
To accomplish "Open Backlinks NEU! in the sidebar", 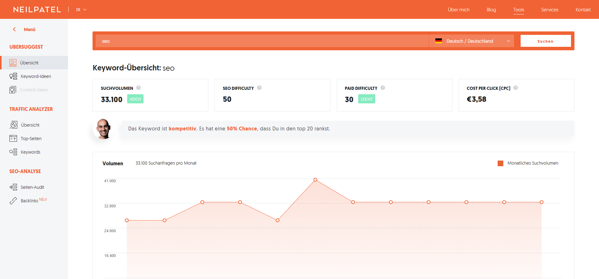I will tap(34, 201).
